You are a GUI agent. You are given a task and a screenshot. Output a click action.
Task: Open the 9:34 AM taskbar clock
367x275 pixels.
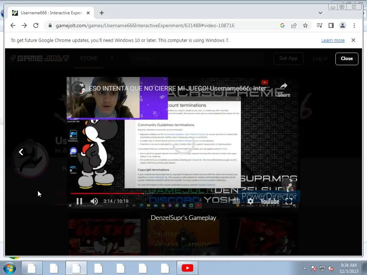[349, 268]
